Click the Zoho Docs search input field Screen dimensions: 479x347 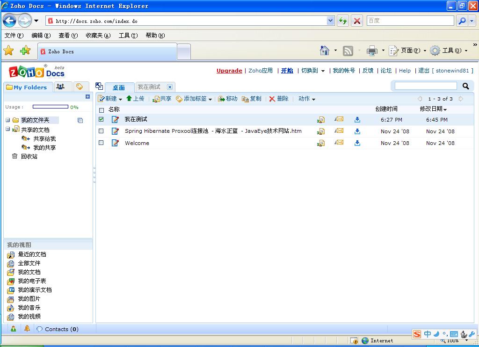pyautogui.click(x=426, y=86)
